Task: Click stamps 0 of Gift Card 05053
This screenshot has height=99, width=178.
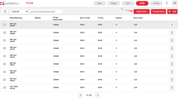Action: click(x=116, y=80)
